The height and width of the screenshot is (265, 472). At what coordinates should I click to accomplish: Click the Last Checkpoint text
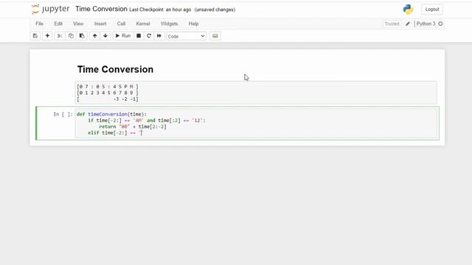pos(160,10)
